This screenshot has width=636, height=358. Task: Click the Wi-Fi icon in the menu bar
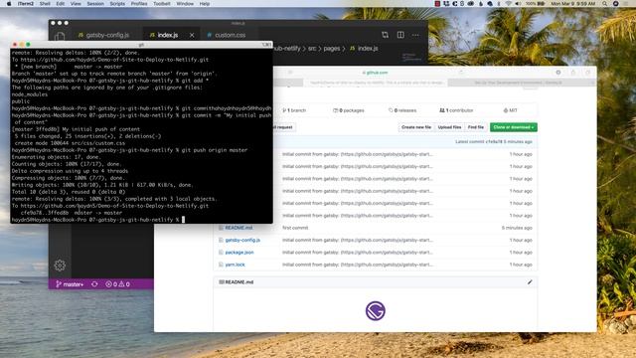(509, 4)
